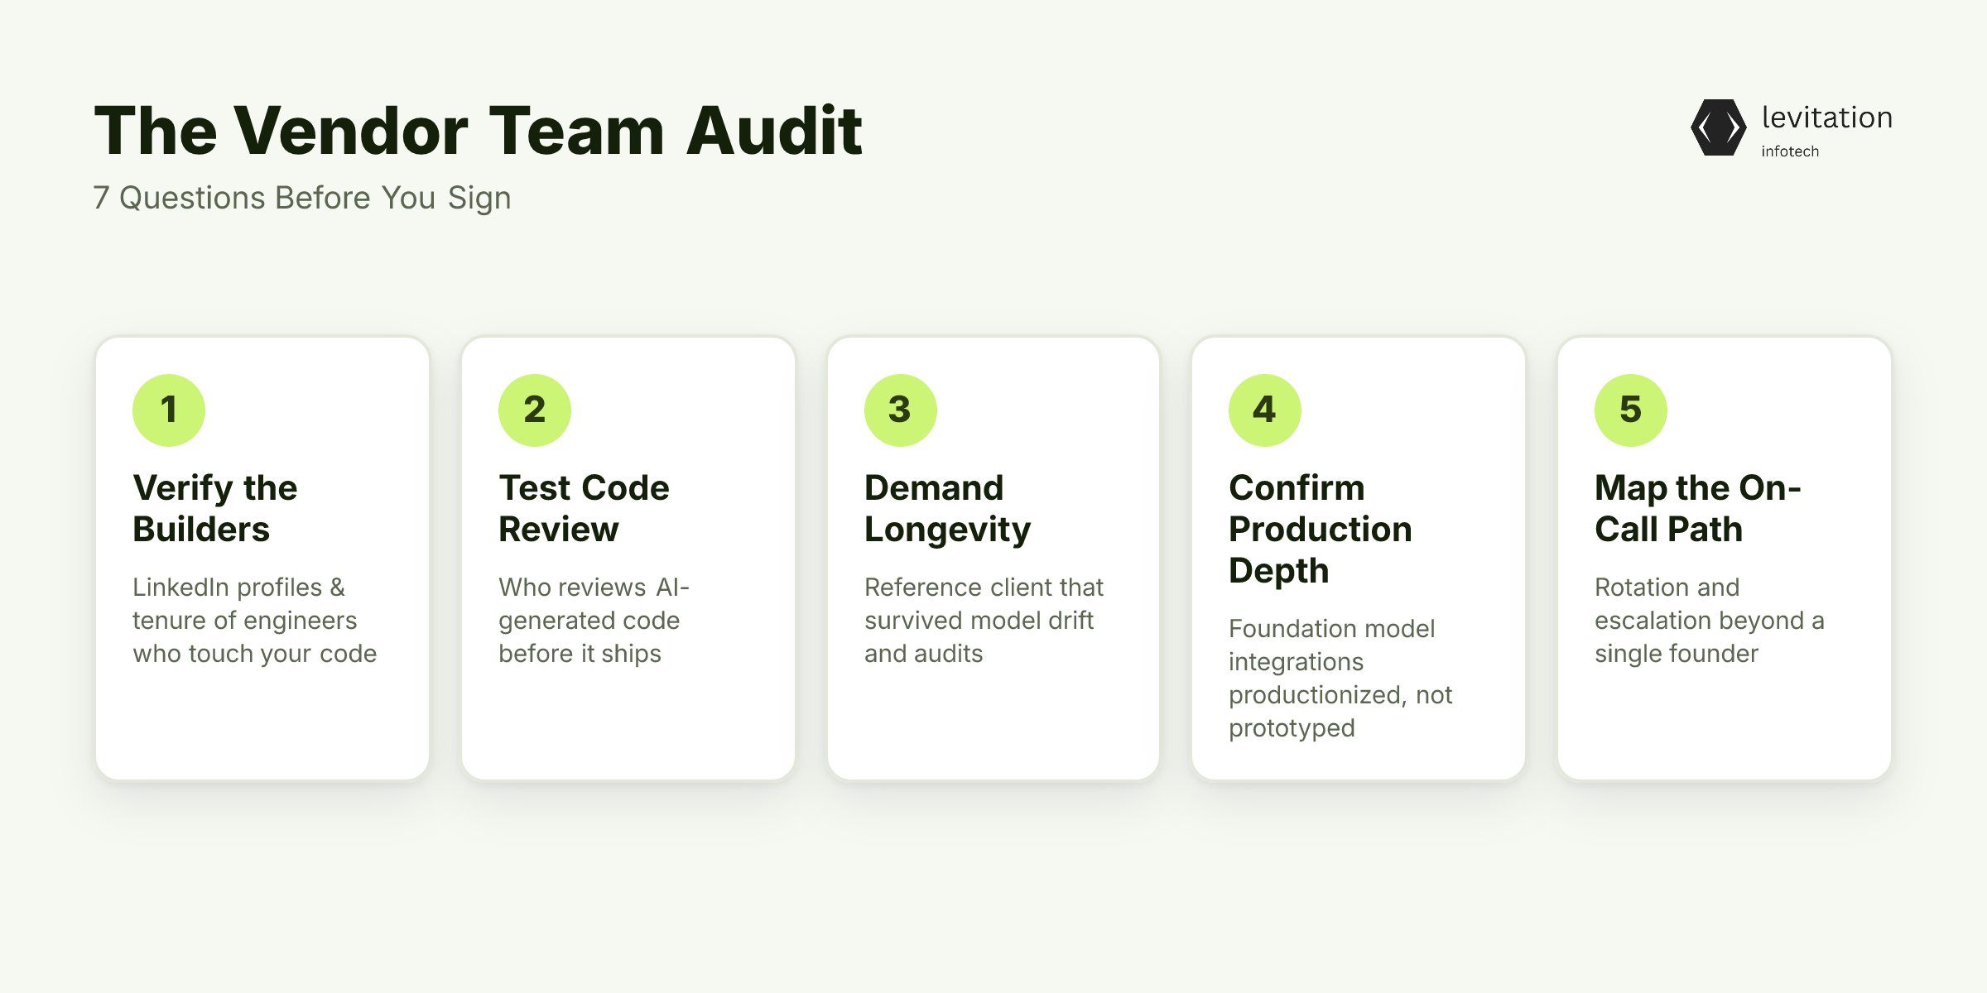Click the 'Demand Longevity' heading

948,508
